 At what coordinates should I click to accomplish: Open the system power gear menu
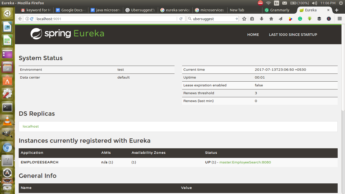coord(341,3)
